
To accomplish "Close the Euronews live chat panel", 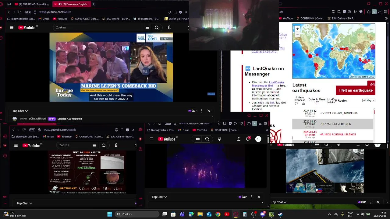I will coord(209,111).
